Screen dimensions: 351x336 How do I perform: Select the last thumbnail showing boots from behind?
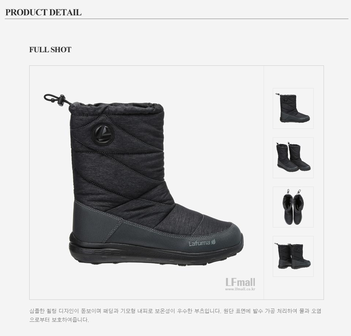pyautogui.click(x=293, y=256)
